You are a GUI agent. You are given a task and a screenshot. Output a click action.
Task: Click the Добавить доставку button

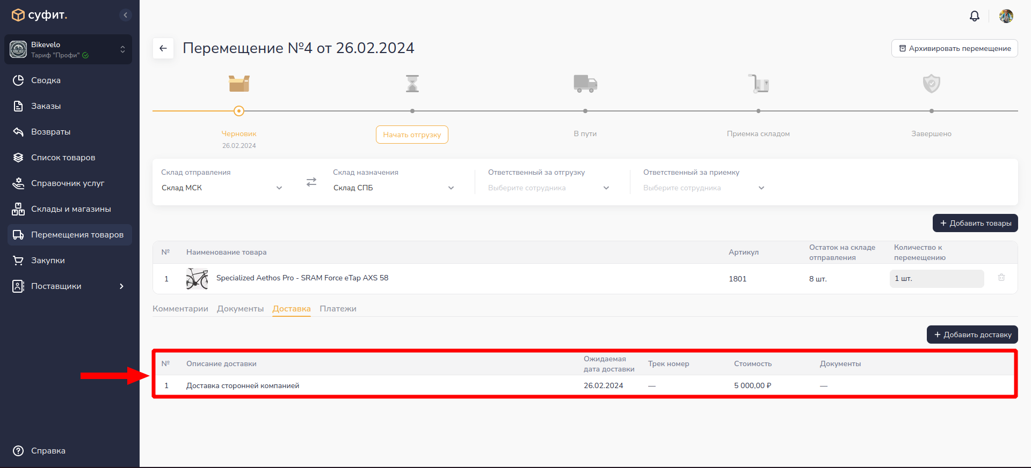[x=972, y=335]
